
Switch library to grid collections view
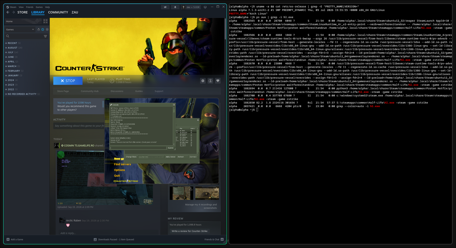(x=45, y=21)
